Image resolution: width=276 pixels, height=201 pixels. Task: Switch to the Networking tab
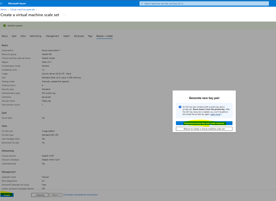(35, 36)
